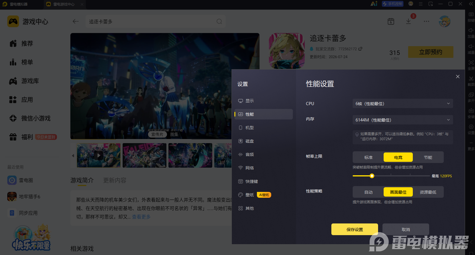Open the three-dot more menu in Game Center
Screen dimensions: 475x255
(427, 21)
